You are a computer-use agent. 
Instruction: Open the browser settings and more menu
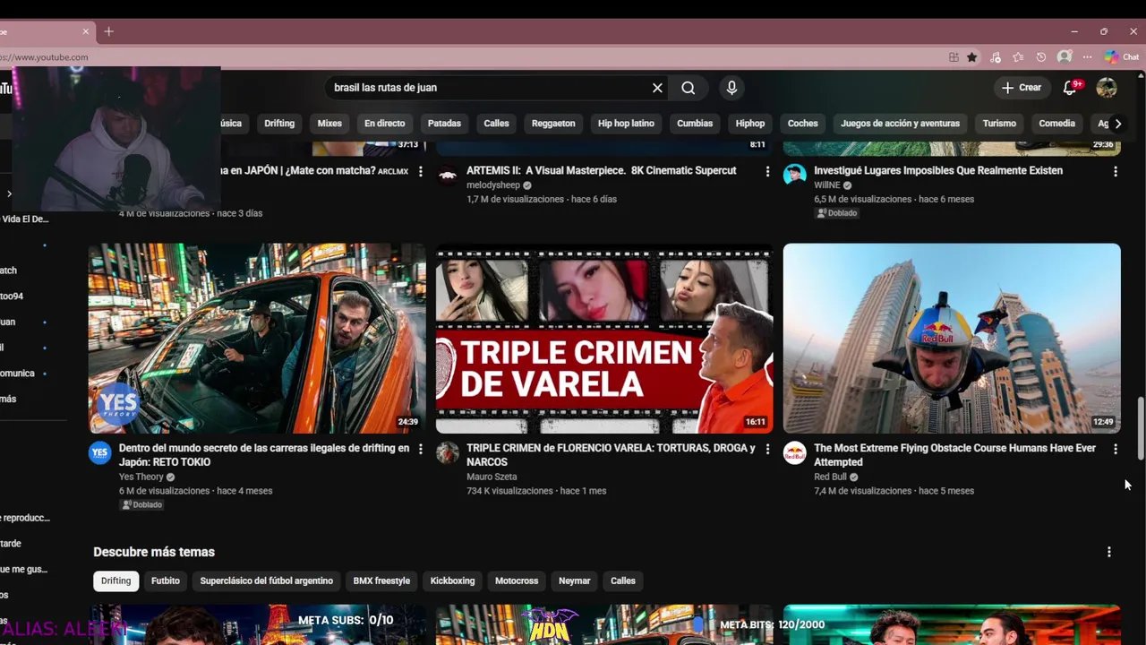click(1087, 57)
